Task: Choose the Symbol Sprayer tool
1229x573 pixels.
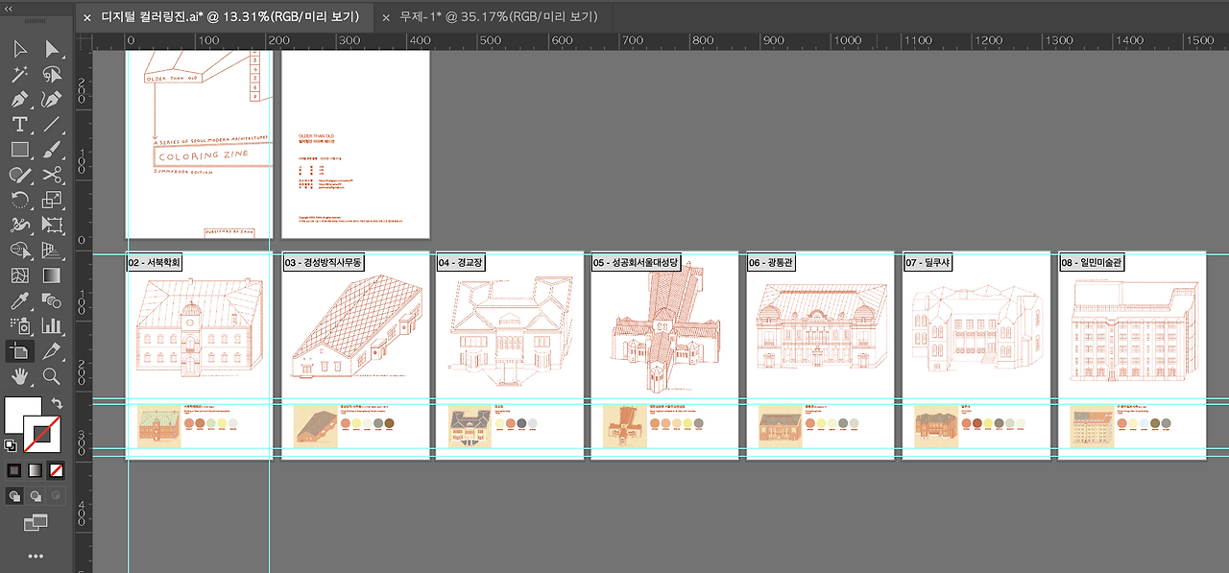Action: (19, 325)
